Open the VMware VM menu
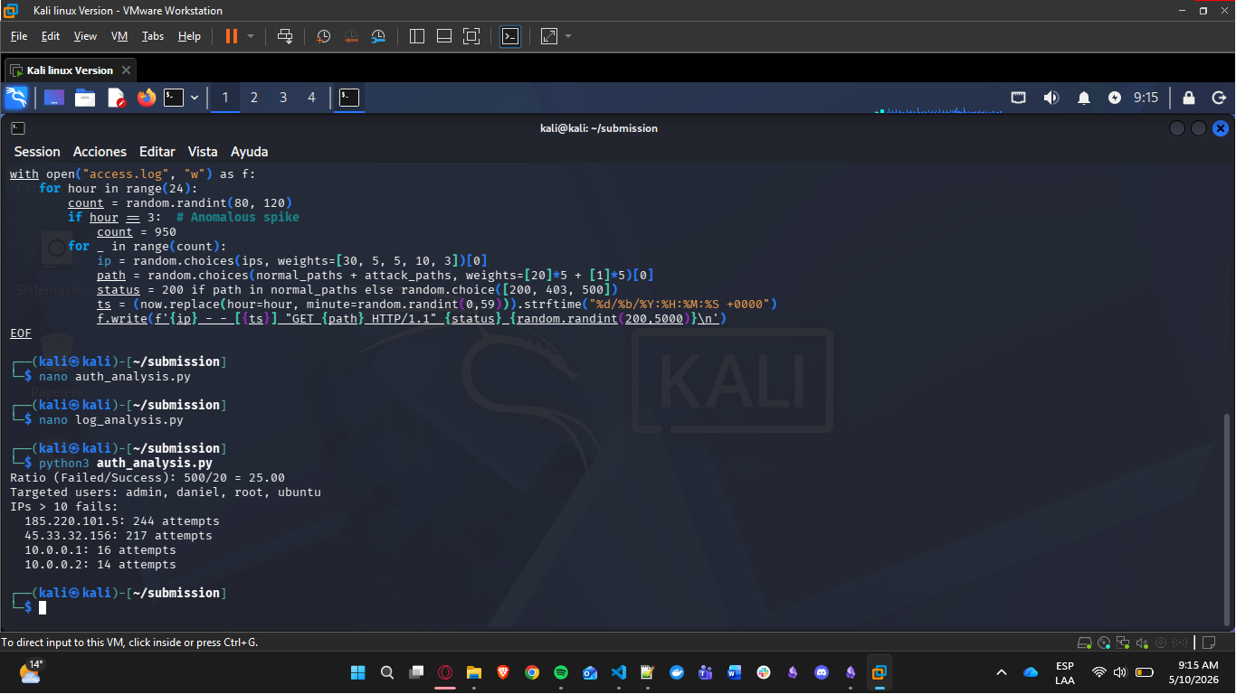 coord(119,36)
